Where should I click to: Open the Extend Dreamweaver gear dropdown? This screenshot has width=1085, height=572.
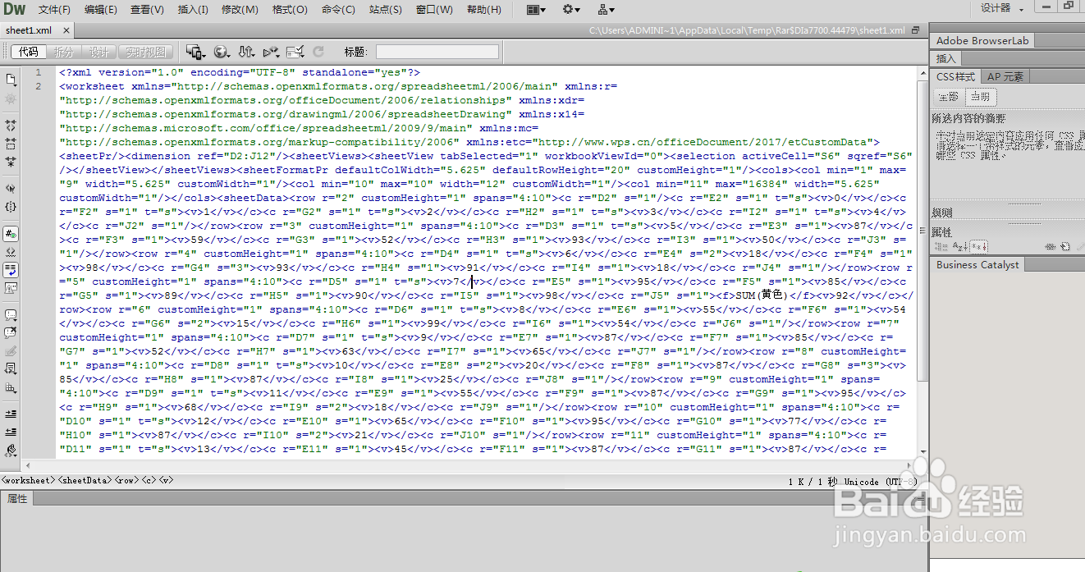[571, 10]
